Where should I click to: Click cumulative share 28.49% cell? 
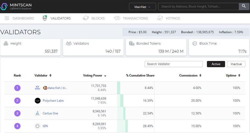coord(148,126)
